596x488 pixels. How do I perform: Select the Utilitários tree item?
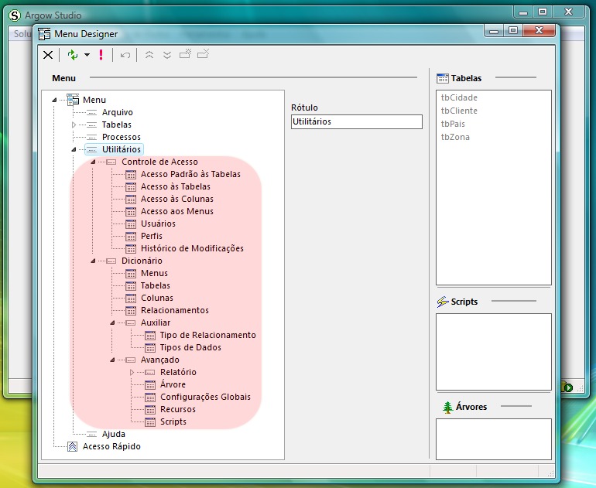(x=122, y=149)
